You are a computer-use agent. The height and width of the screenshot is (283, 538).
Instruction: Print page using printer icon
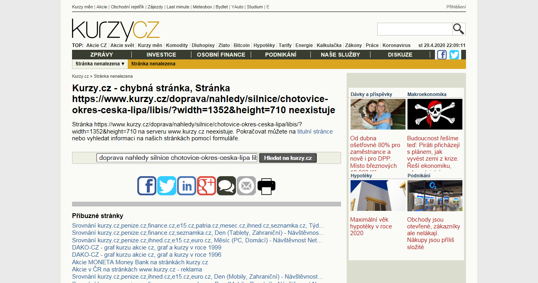[x=266, y=186]
